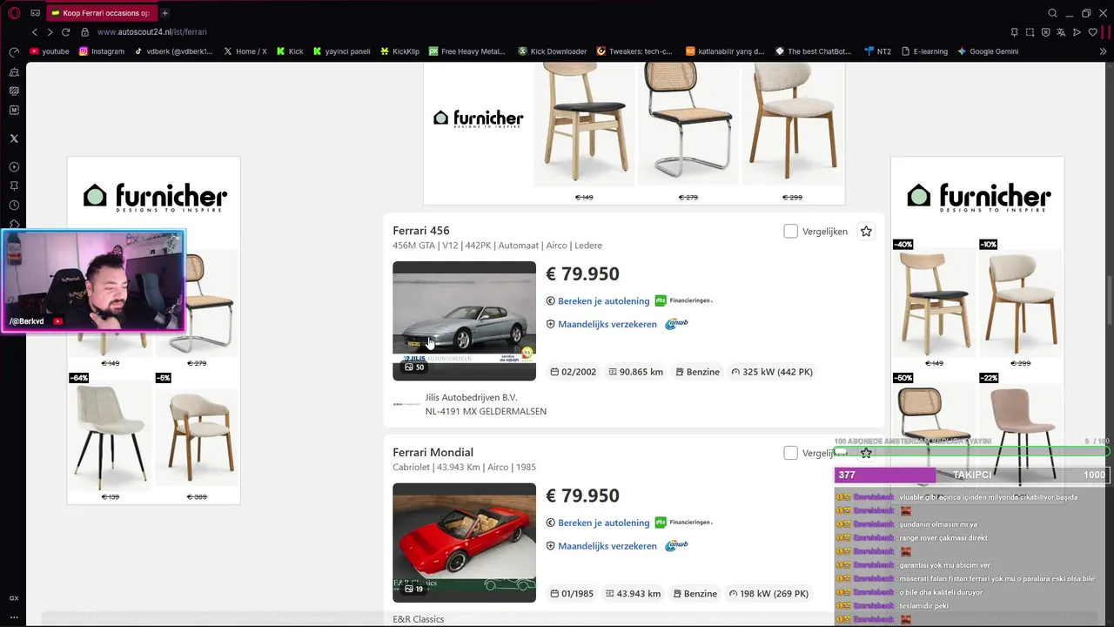Click the € 79.950 price of Ferrari 456
This screenshot has height=627, width=1114.
[x=582, y=273]
